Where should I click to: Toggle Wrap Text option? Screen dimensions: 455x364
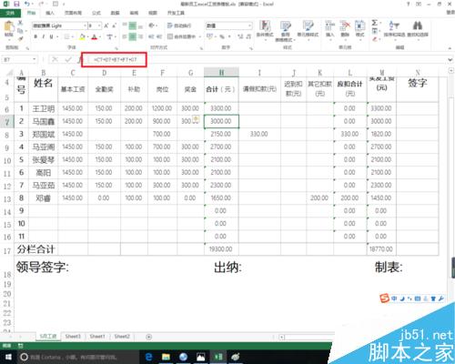(x=178, y=25)
